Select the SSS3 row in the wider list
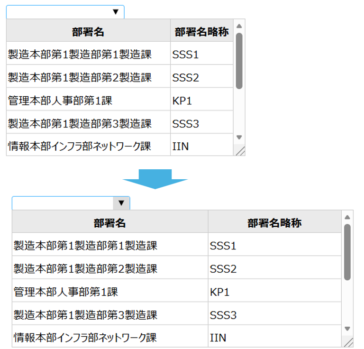The height and width of the screenshot is (349, 364). coord(223,315)
